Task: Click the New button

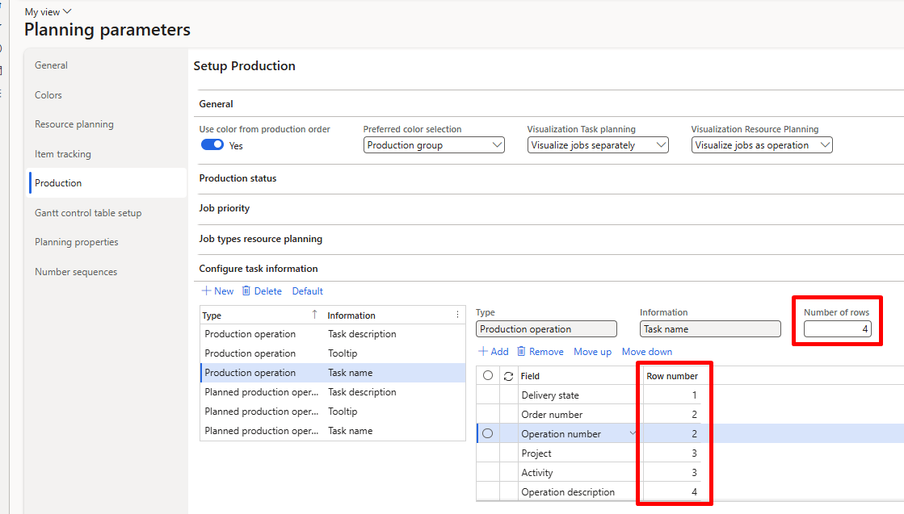Action: pyautogui.click(x=217, y=290)
